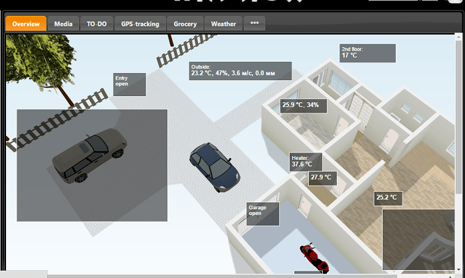465x278 pixels.
Task: Switch to the Weather tab
Action: click(x=223, y=24)
